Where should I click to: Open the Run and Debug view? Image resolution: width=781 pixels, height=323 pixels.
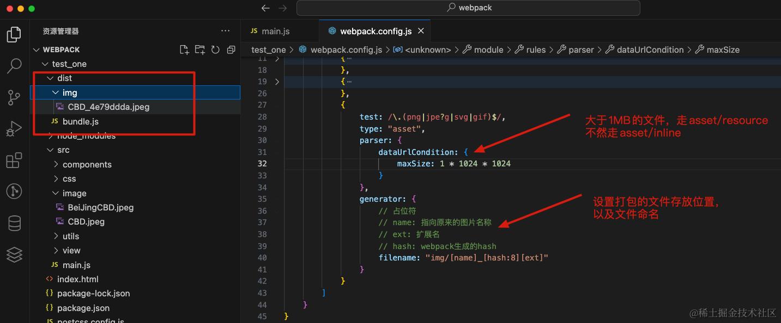[x=14, y=129]
